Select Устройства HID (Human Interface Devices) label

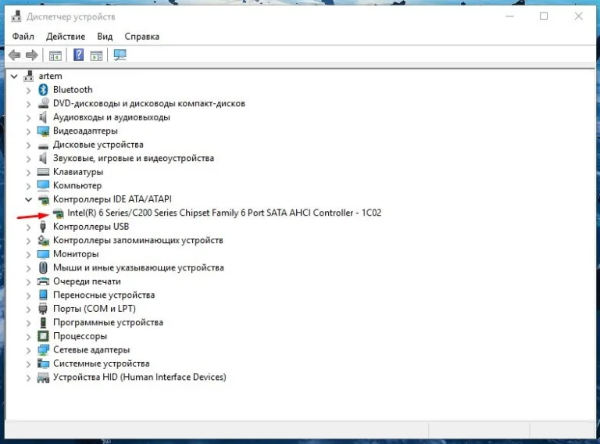[140, 377]
